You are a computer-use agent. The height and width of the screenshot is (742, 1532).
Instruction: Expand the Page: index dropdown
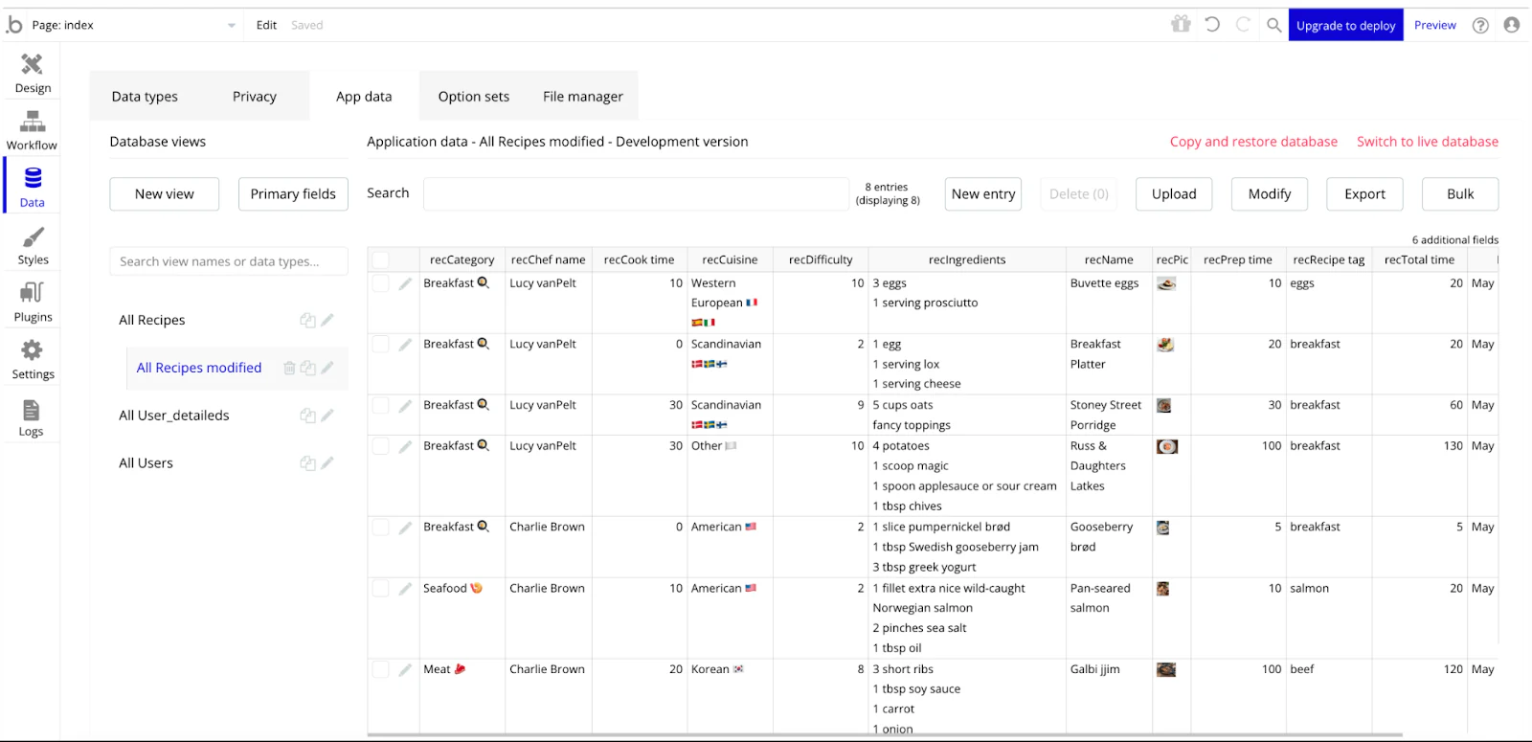tap(134, 25)
